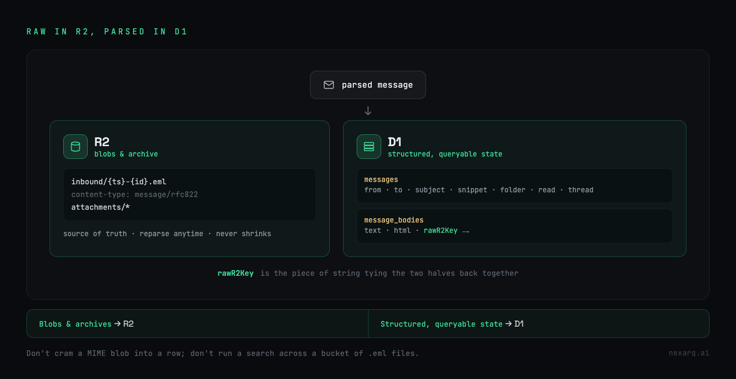
Task: Select the parsed message pill
Action: pos(368,85)
